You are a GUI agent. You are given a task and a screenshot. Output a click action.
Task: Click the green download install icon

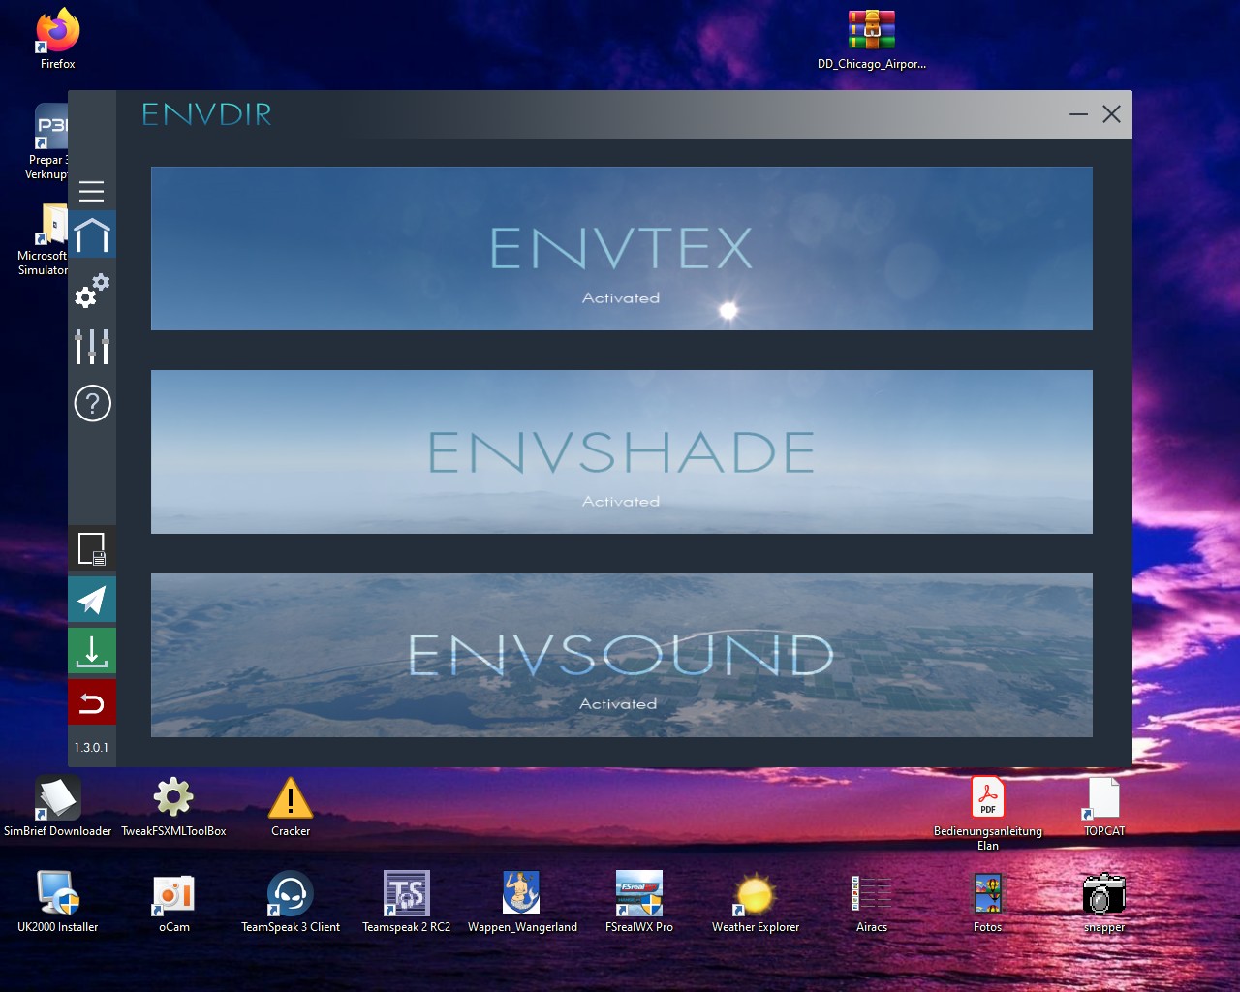[92, 651]
